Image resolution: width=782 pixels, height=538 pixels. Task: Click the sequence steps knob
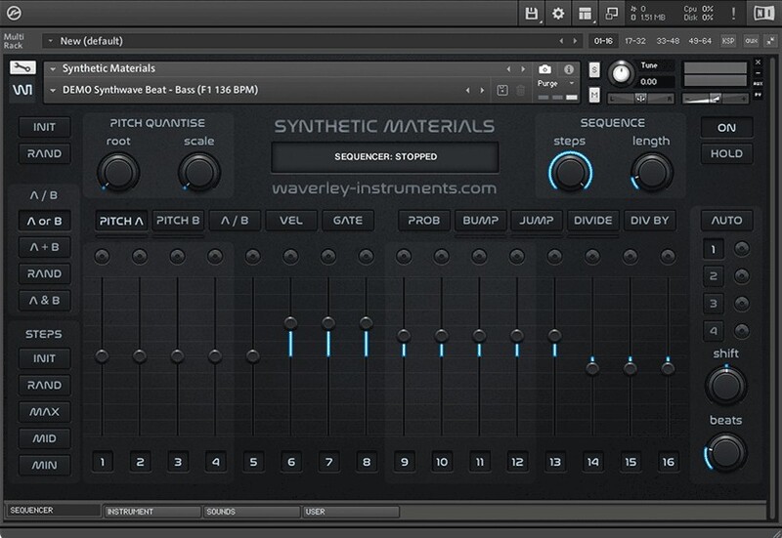569,172
